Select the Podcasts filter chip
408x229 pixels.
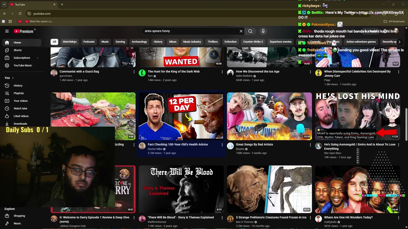click(x=89, y=42)
